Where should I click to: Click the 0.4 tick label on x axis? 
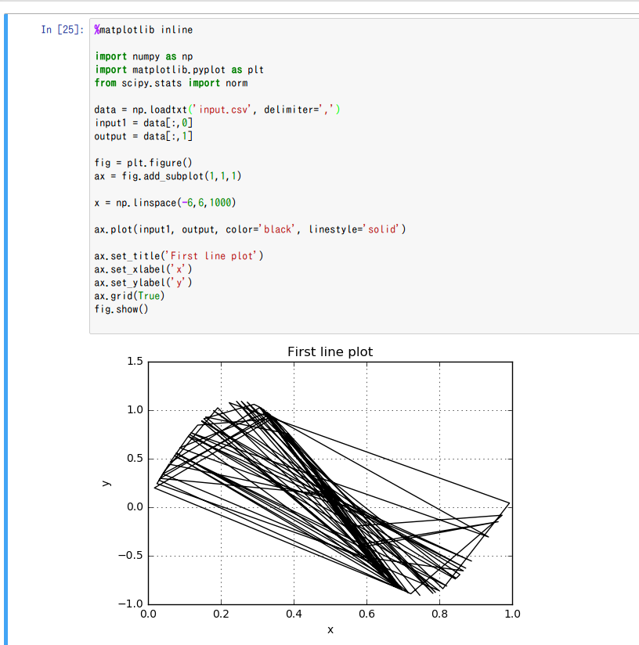tap(294, 614)
